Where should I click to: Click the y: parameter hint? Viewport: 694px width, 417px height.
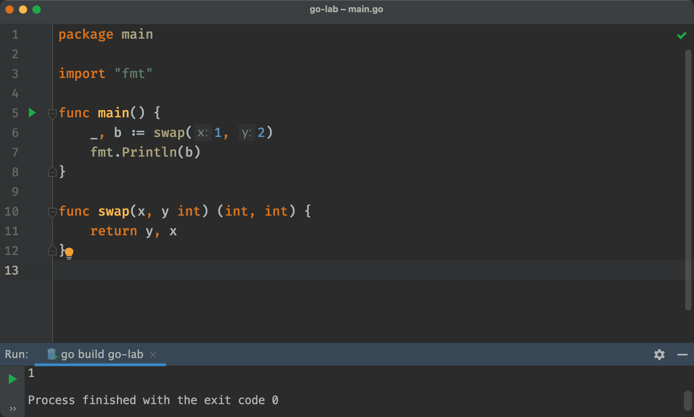tap(246, 133)
